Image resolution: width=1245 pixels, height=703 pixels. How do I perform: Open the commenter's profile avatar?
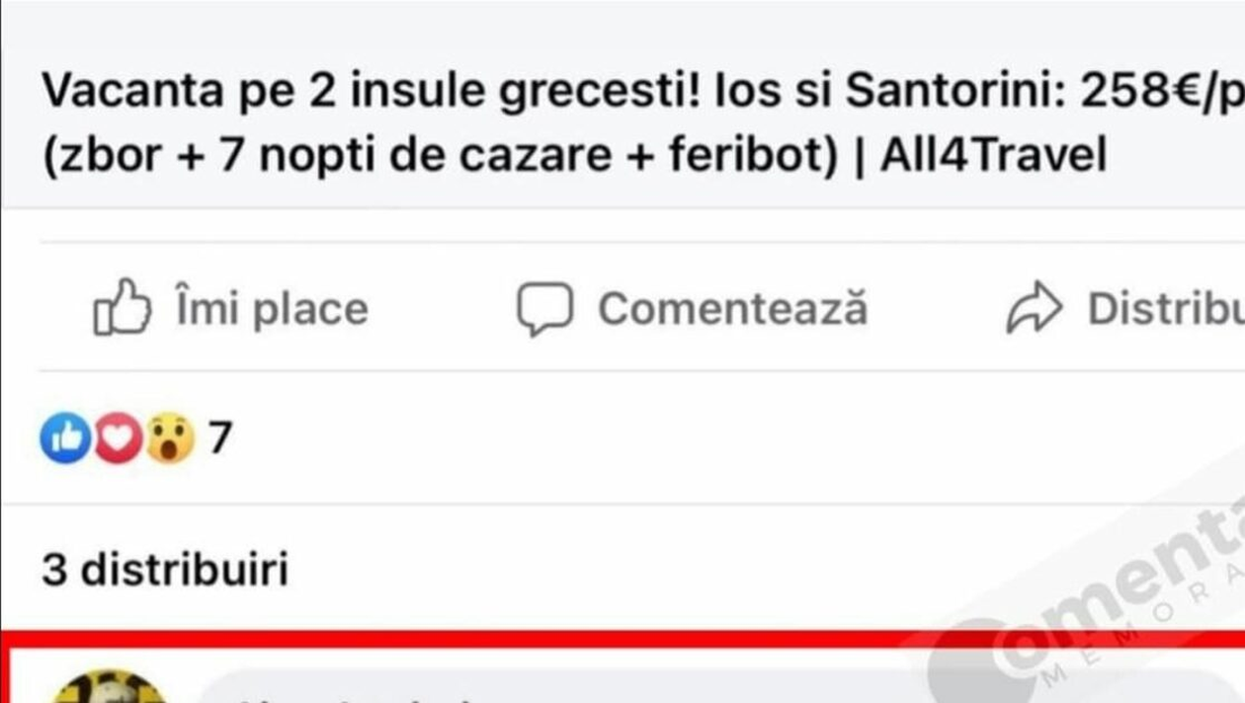[109, 688]
